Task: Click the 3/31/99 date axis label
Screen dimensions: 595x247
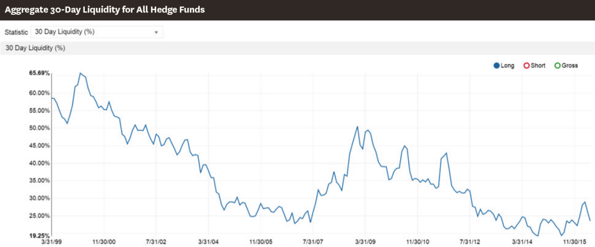Action: tap(51, 242)
